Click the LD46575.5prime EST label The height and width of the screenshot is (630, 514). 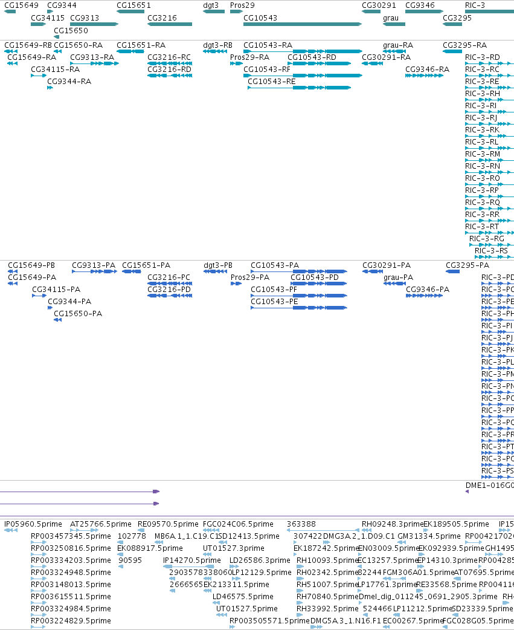click(x=243, y=597)
